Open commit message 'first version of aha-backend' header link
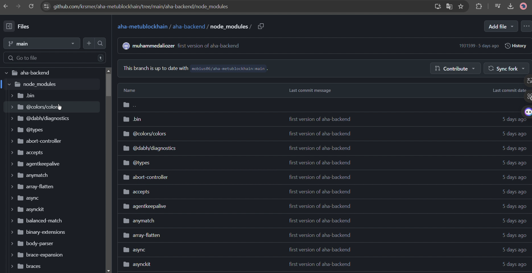 [208, 46]
